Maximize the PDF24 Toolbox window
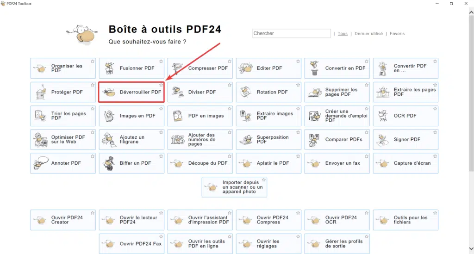The image size is (474, 254). click(x=451, y=4)
